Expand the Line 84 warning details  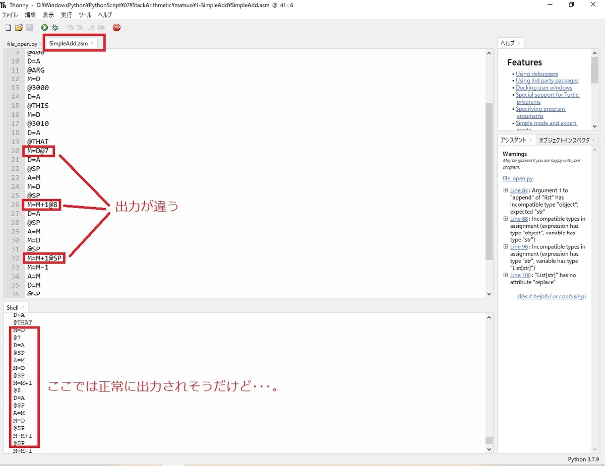506,190
